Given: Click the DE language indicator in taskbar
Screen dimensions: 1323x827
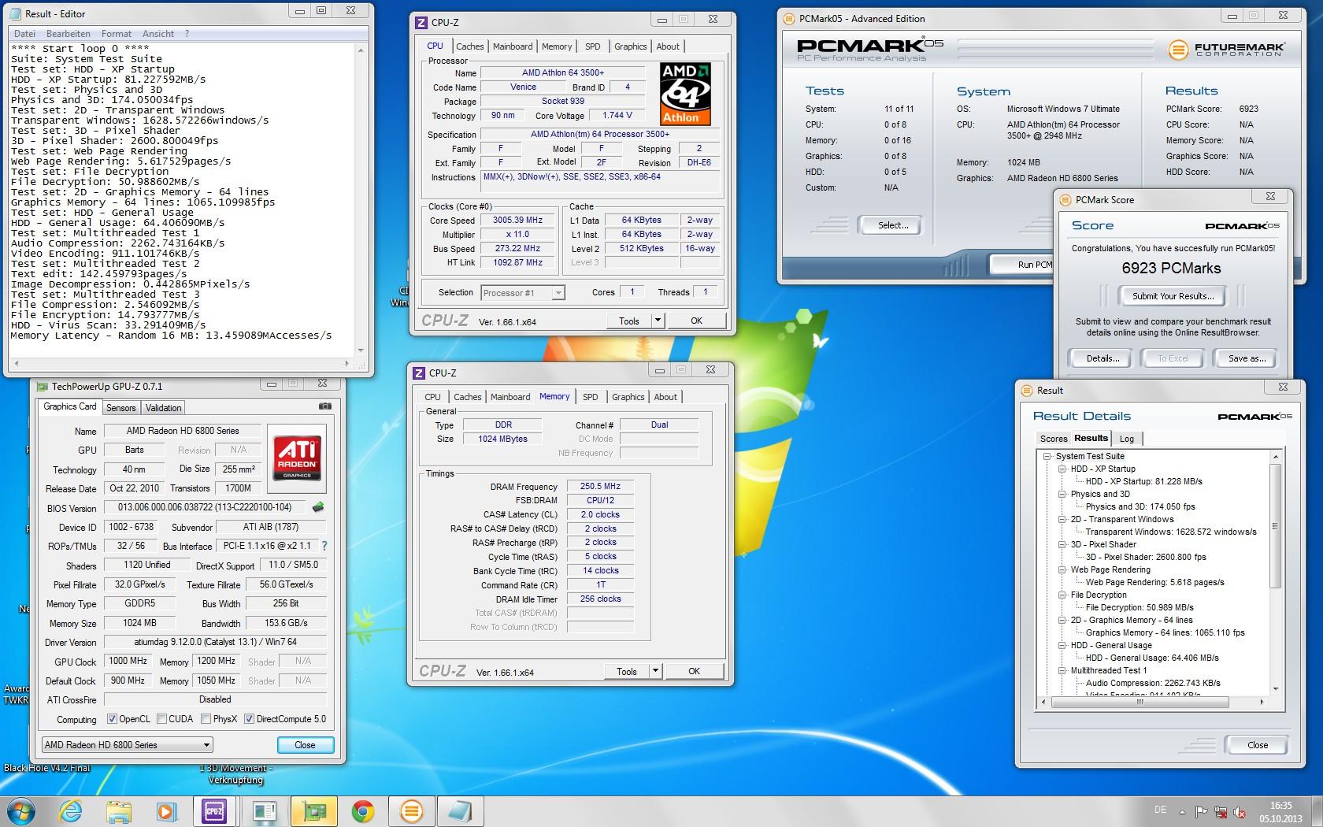Looking at the screenshot, I should click(x=1160, y=810).
